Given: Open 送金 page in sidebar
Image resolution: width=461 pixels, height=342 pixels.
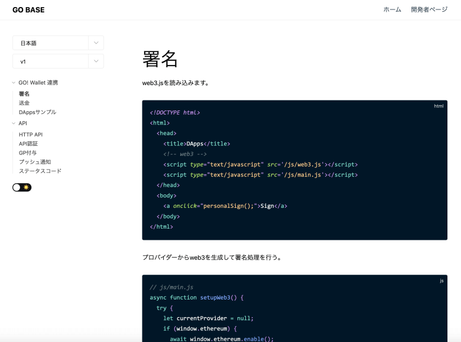Looking at the screenshot, I should coord(24,103).
